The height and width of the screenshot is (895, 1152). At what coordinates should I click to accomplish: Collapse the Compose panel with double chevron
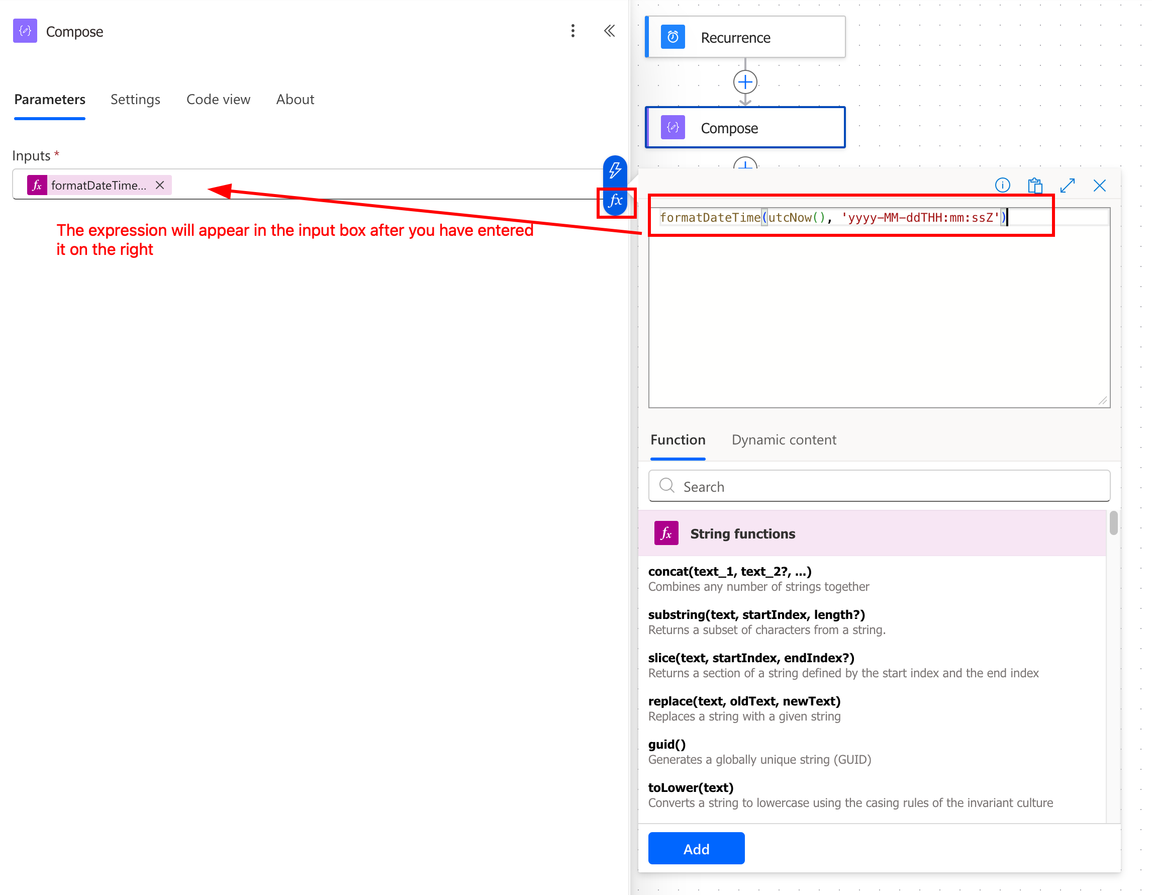pos(609,31)
